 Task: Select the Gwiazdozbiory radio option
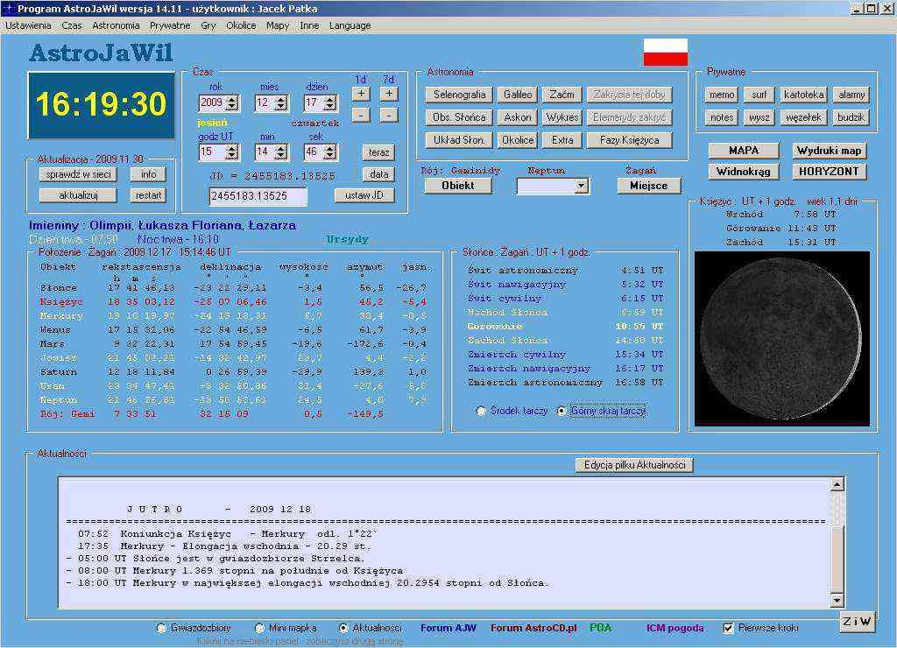coord(161,628)
